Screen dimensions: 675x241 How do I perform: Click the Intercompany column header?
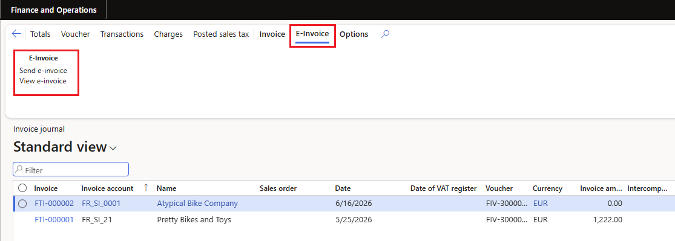point(648,188)
